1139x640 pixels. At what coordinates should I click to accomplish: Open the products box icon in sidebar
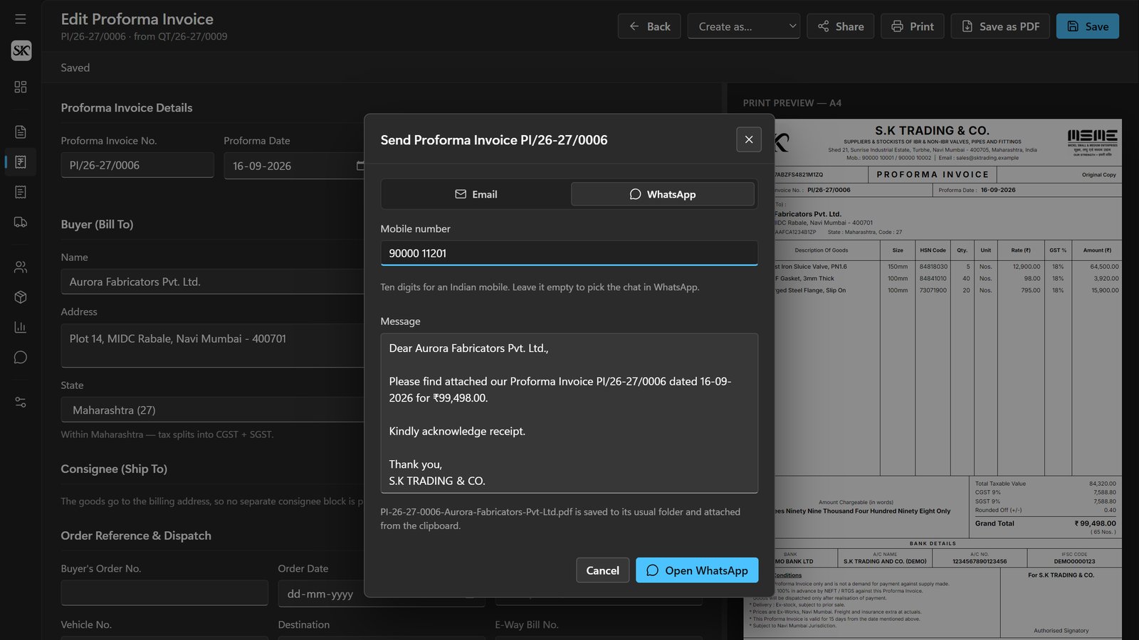pos(21,297)
